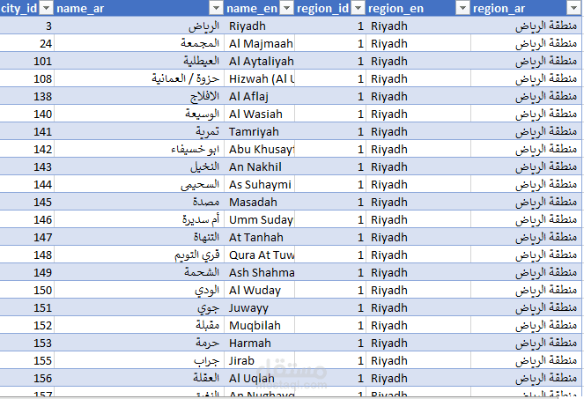Select the 'Al Aflaj' name_en cell
Image resolution: width=584 pixels, height=399 pixels.
point(259,96)
